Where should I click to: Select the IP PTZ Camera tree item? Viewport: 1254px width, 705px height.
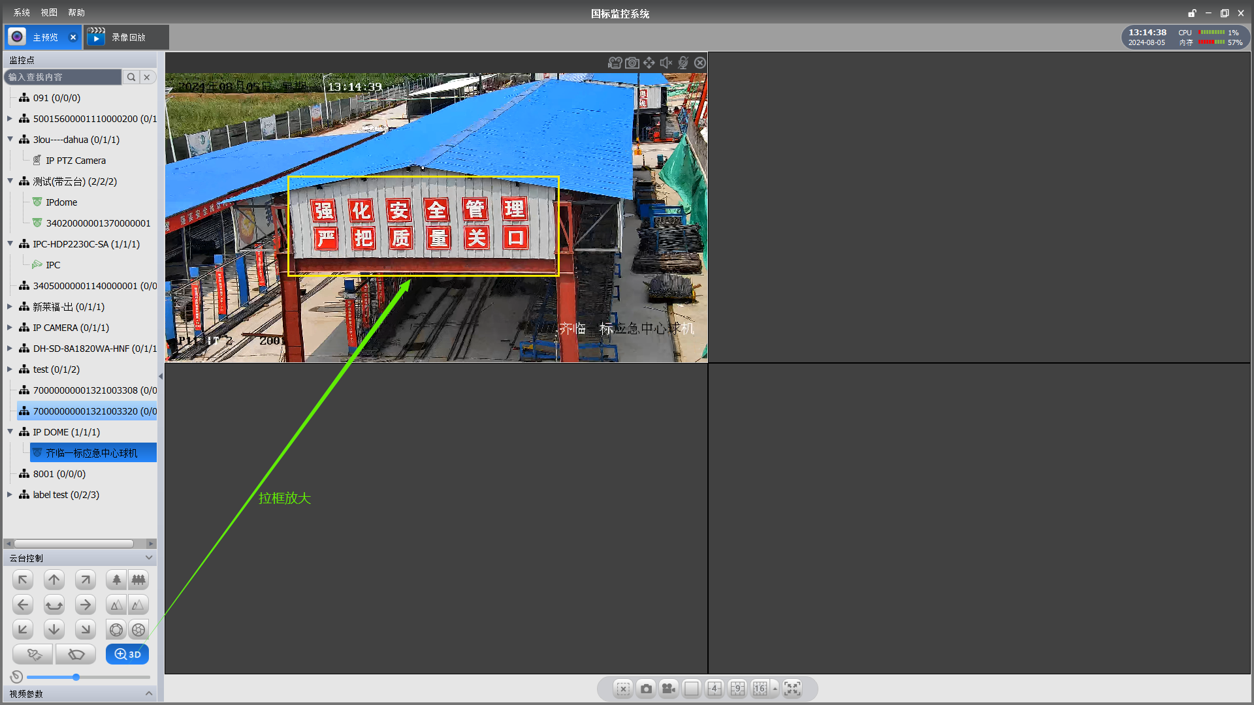coord(75,161)
